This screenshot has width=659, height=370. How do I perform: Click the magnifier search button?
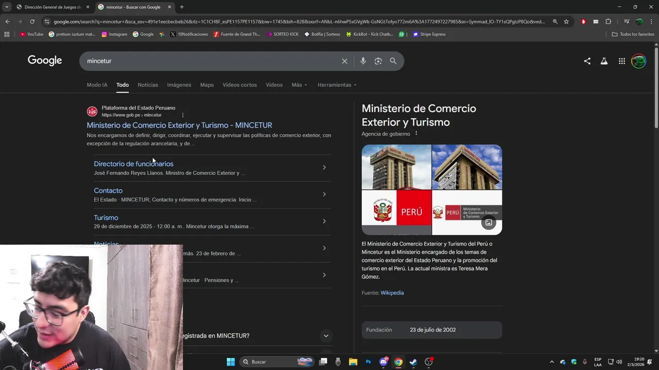(x=393, y=61)
